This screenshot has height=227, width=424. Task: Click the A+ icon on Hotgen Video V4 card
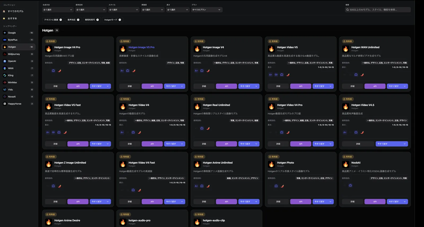[122, 132]
